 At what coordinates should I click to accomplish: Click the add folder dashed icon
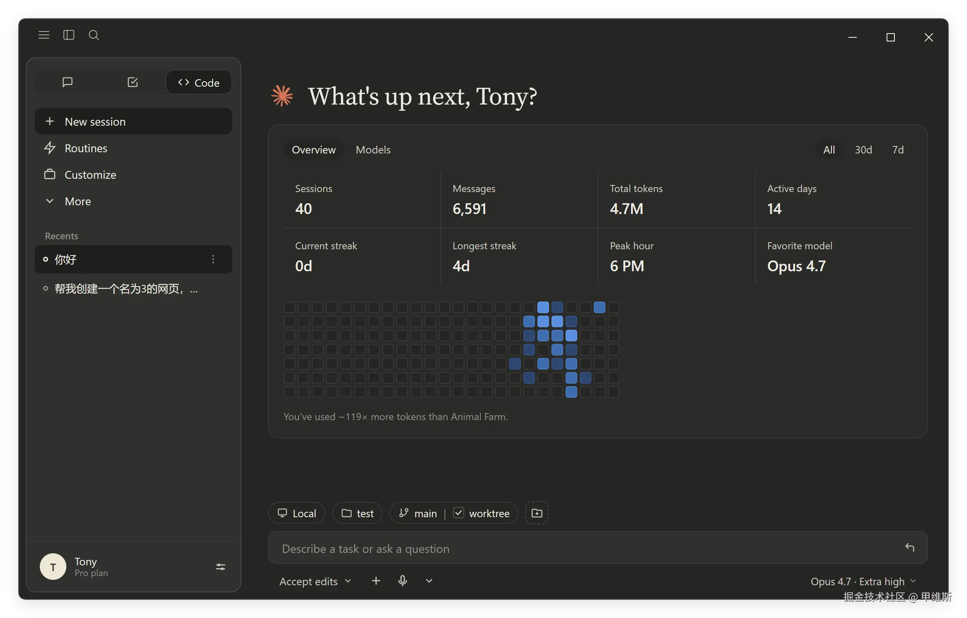(x=537, y=513)
